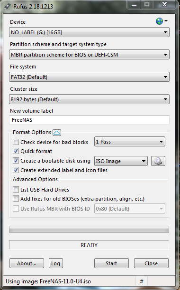
Task: Minimize the Rufus window
Action: coord(134,5)
